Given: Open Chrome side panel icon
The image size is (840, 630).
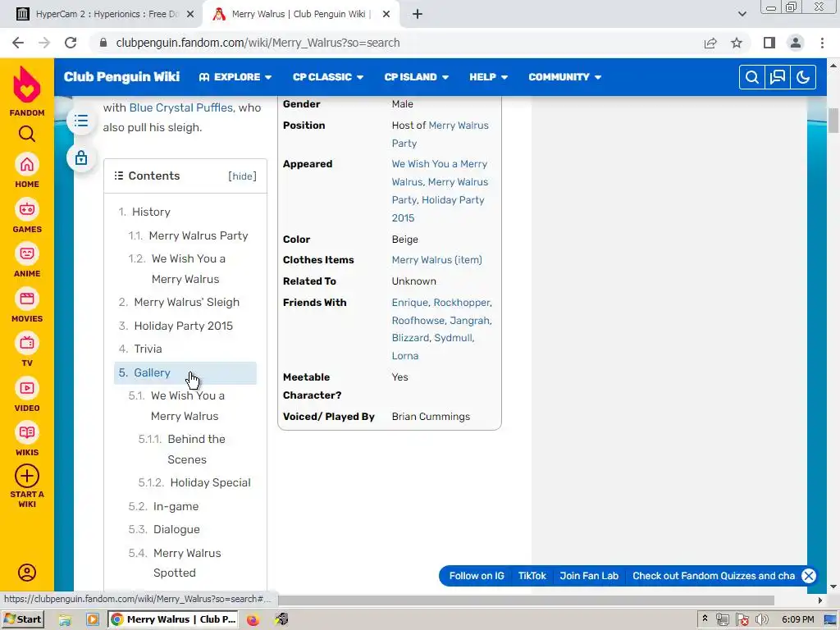Looking at the screenshot, I should (x=769, y=43).
